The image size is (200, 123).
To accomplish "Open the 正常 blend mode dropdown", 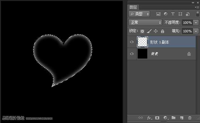I will [146, 23].
